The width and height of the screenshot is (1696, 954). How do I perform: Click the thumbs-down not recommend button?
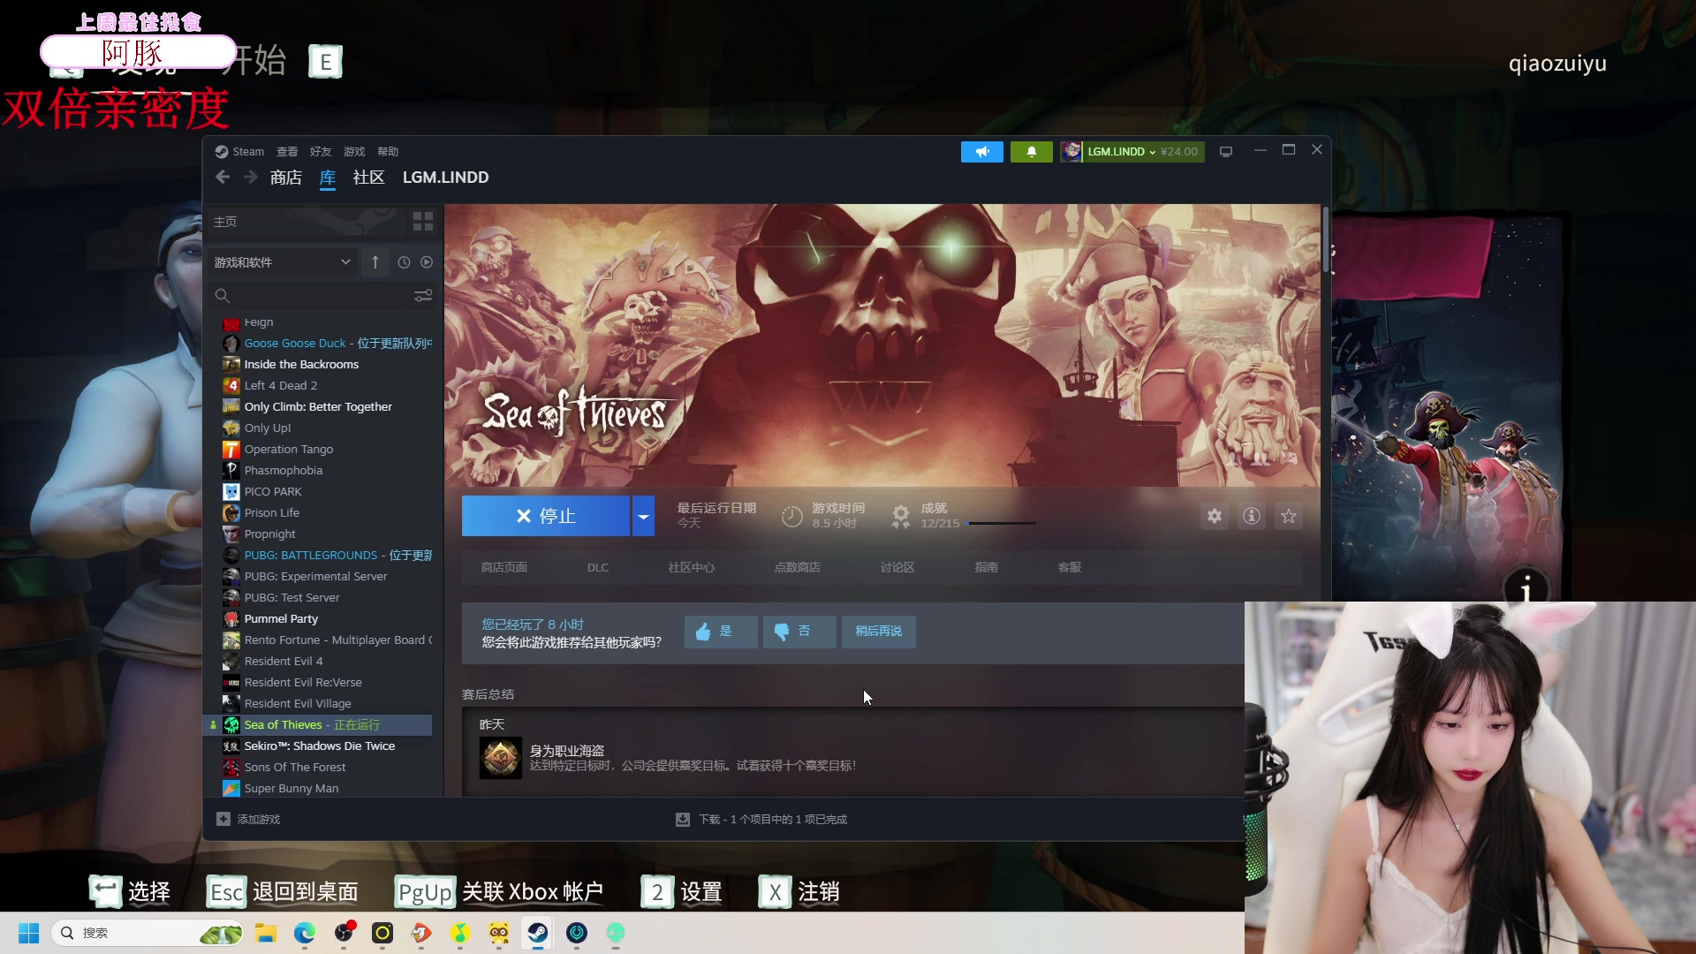[799, 632]
